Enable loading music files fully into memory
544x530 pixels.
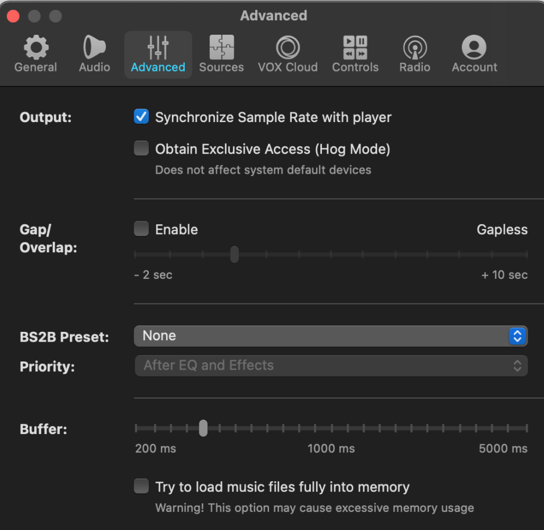point(141,486)
